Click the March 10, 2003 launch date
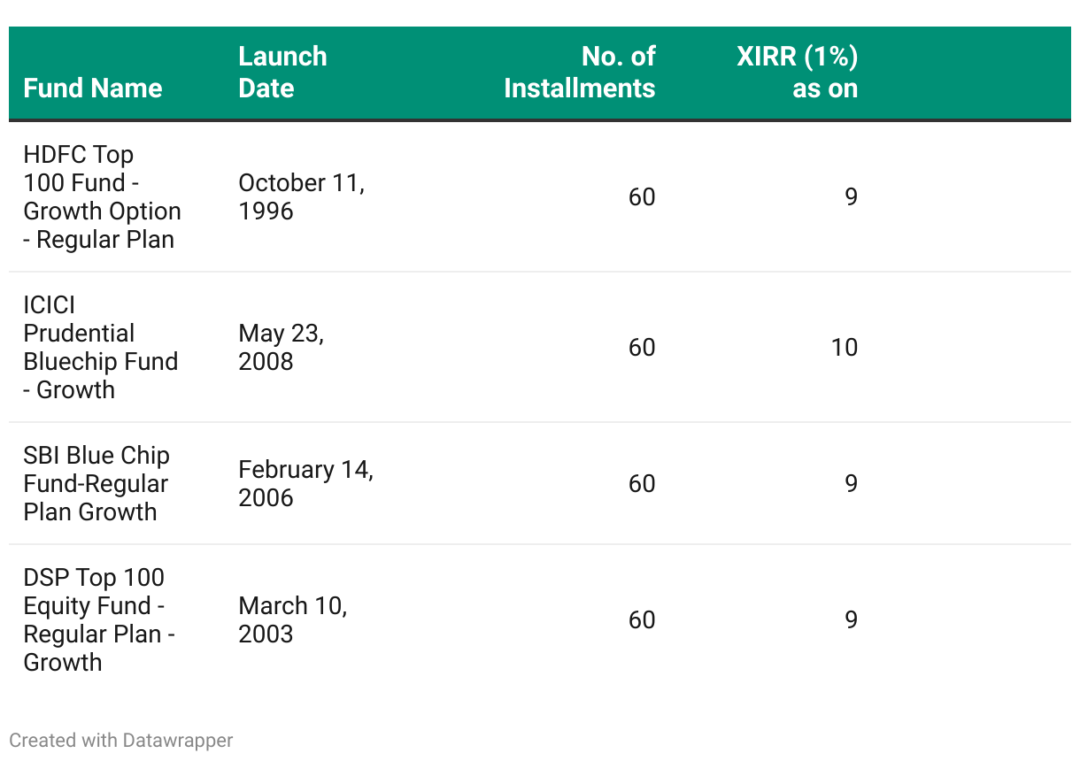 [292, 619]
